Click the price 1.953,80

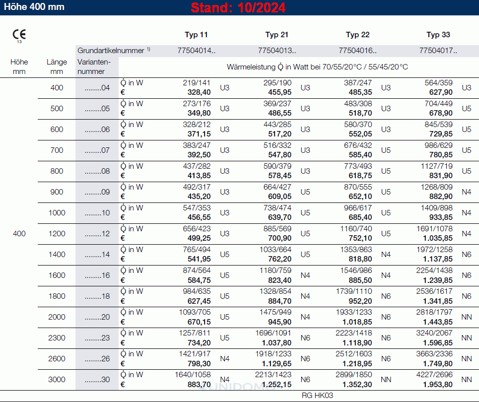[x=437, y=384]
